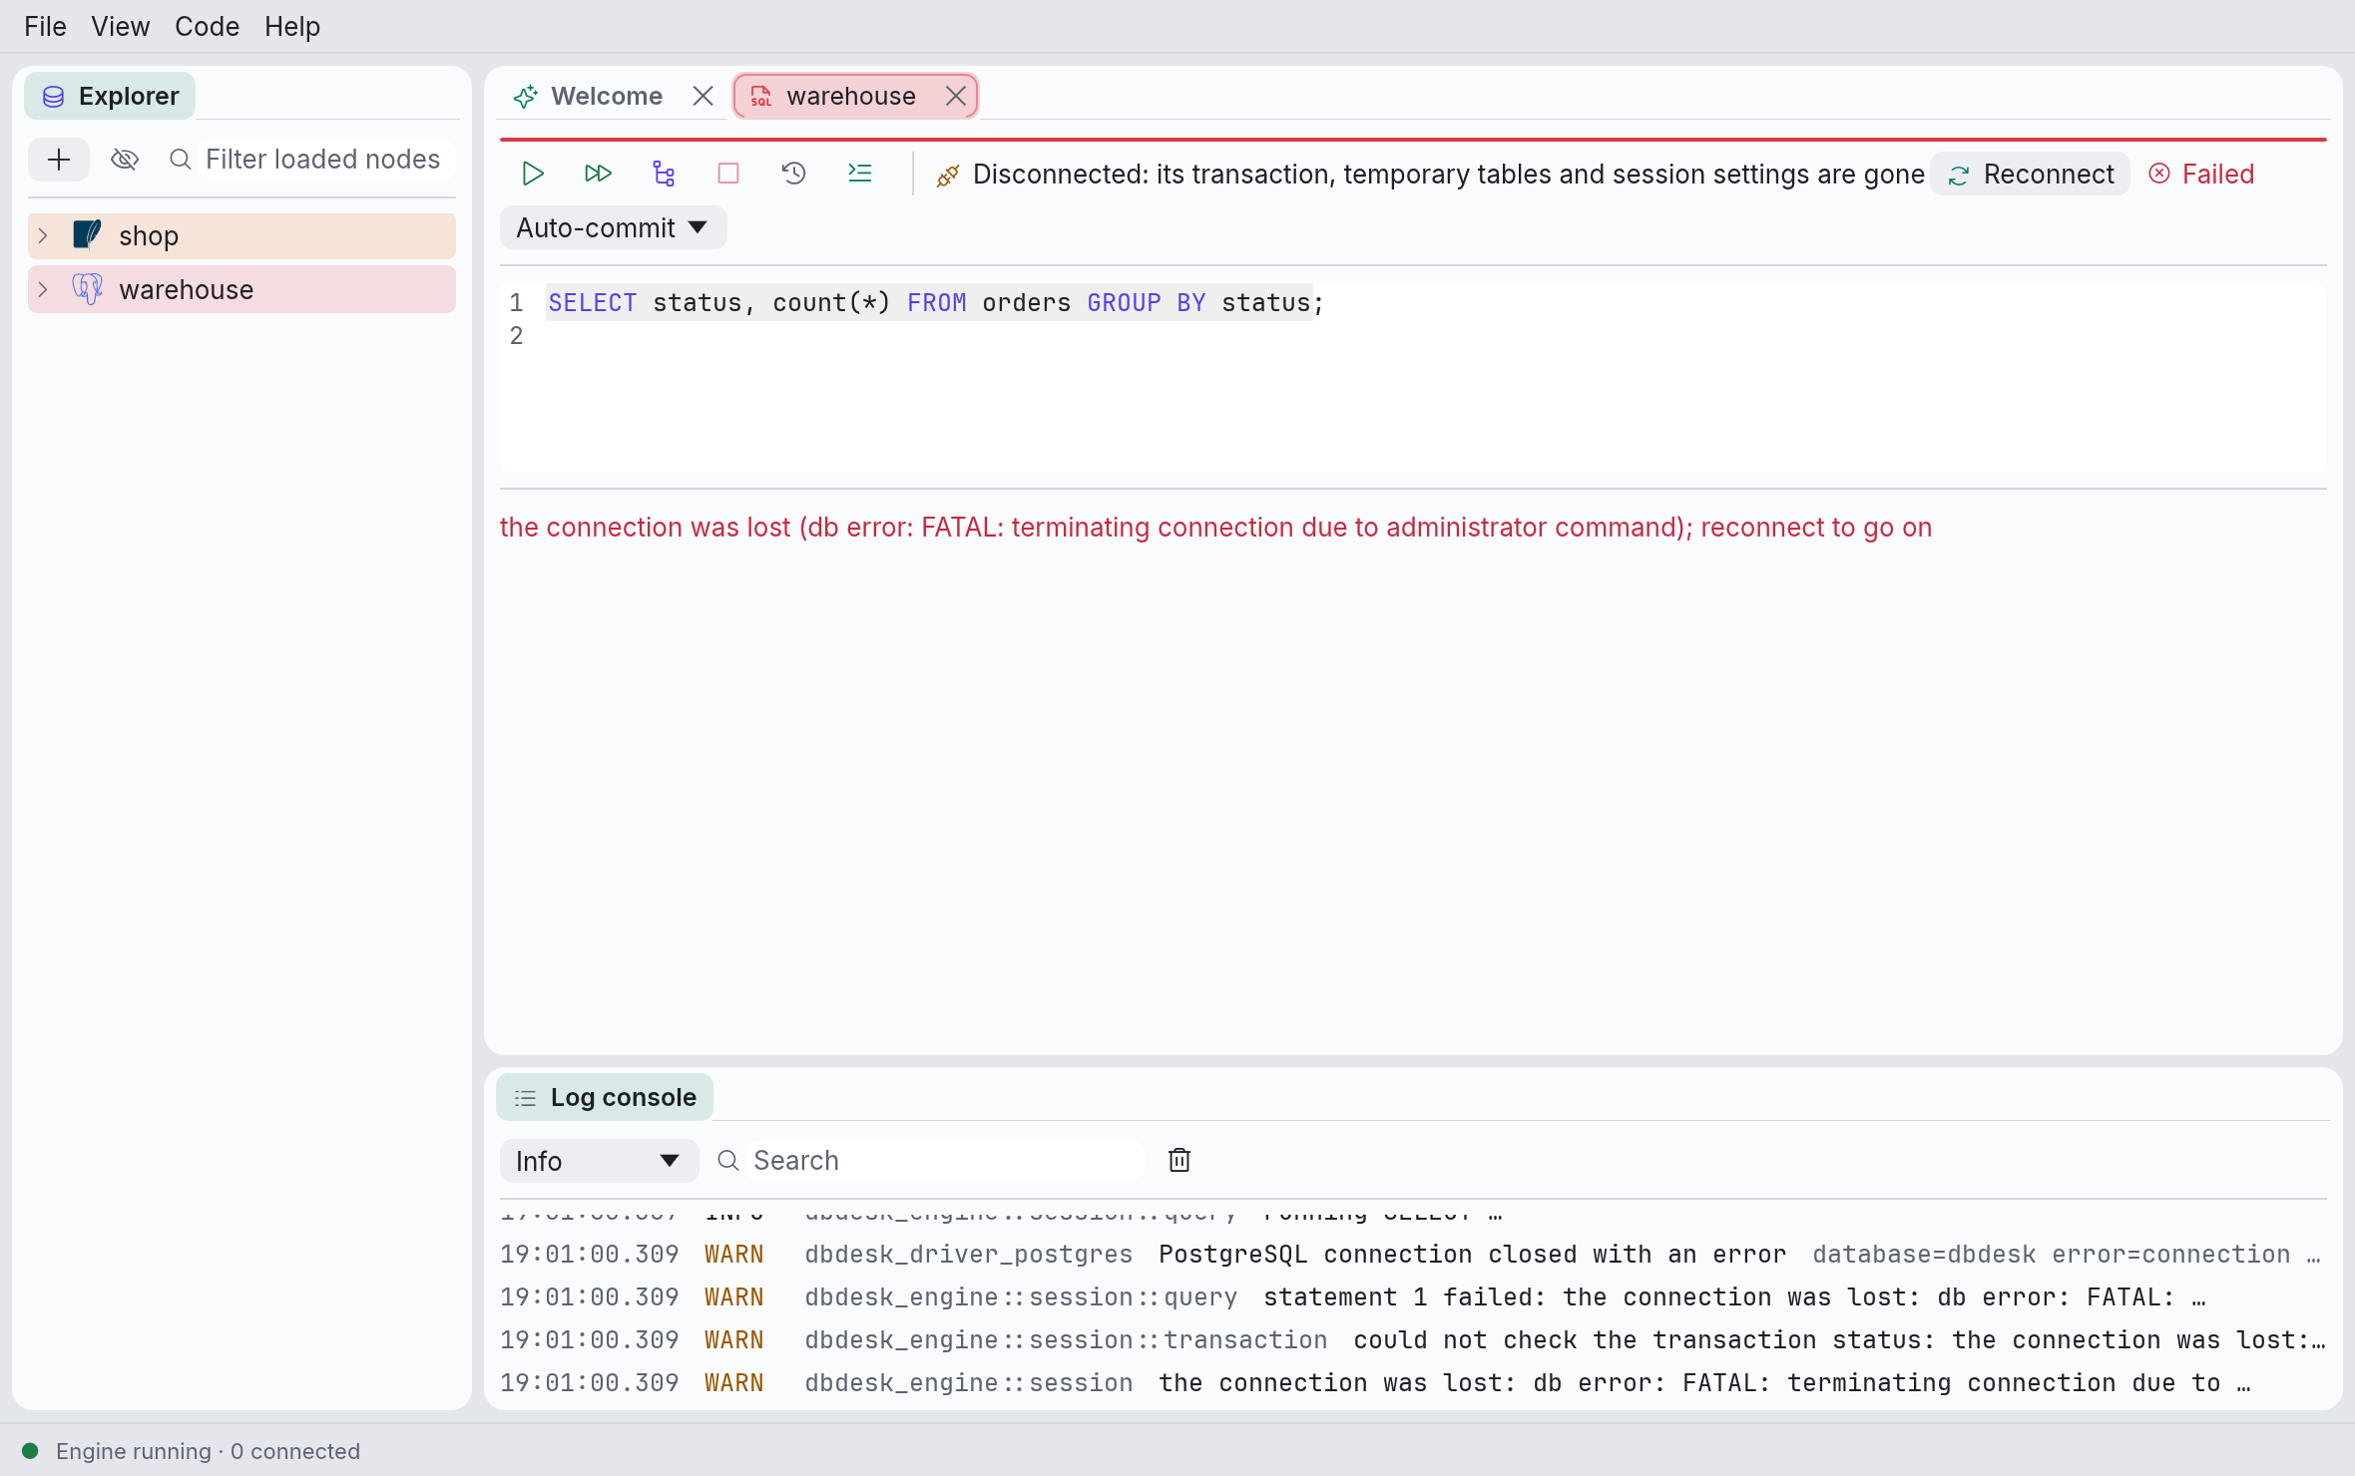Click the red connection lost error message
This screenshot has height=1476, width=2355.
pos(1215,527)
